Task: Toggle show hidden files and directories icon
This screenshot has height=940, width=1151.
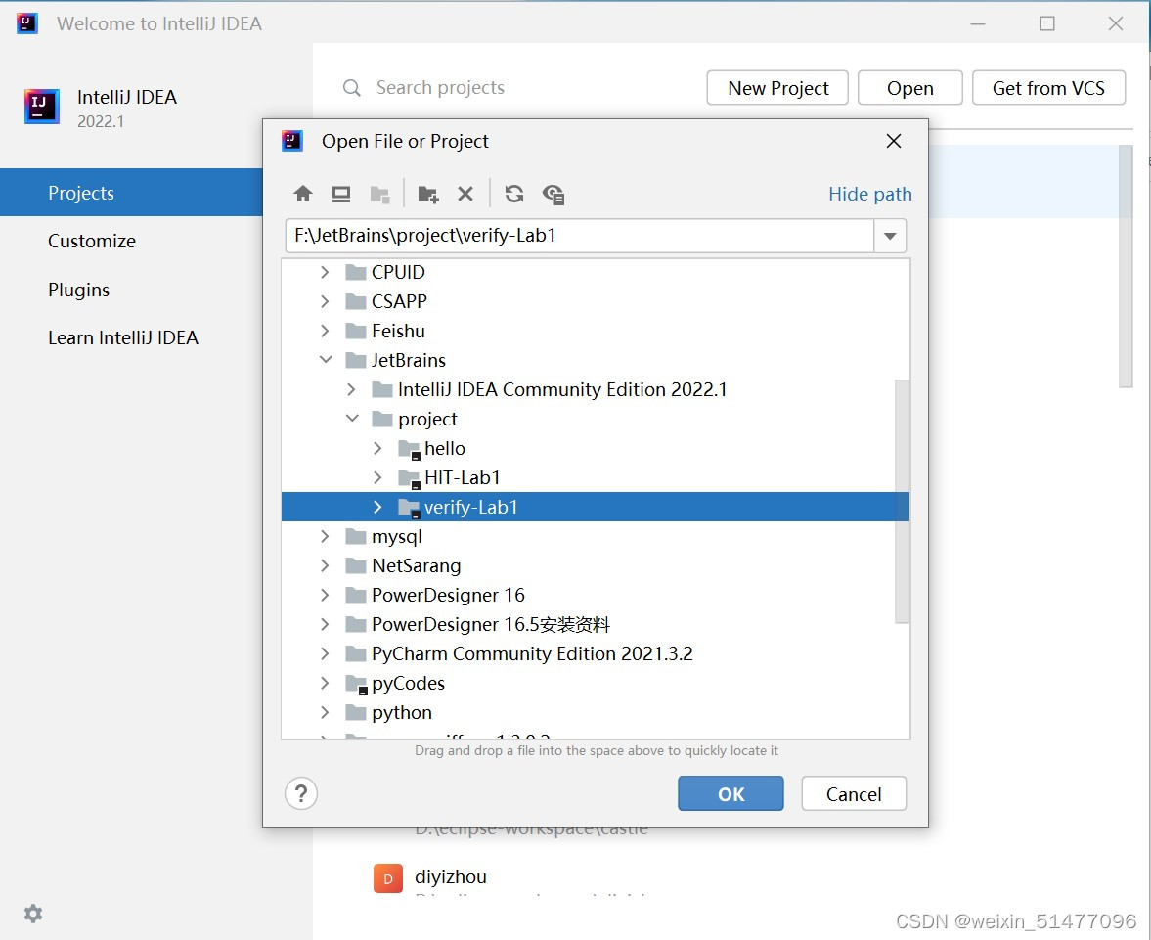Action: click(x=553, y=194)
